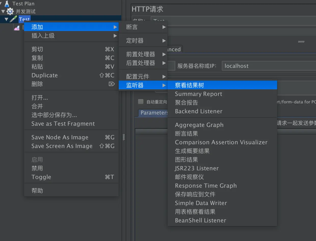Add the Comparison Assertion Visualizer
The width and height of the screenshot is (316, 241).
pos(222,142)
